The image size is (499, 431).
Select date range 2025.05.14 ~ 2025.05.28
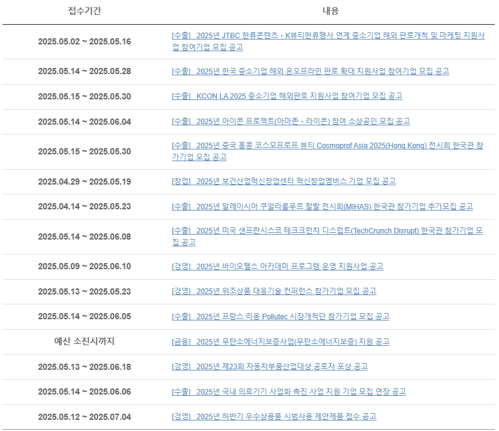[x=85, y=71]
